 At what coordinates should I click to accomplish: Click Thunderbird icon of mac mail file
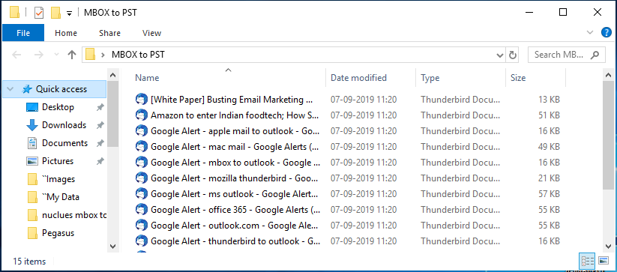tap(141, 147)
